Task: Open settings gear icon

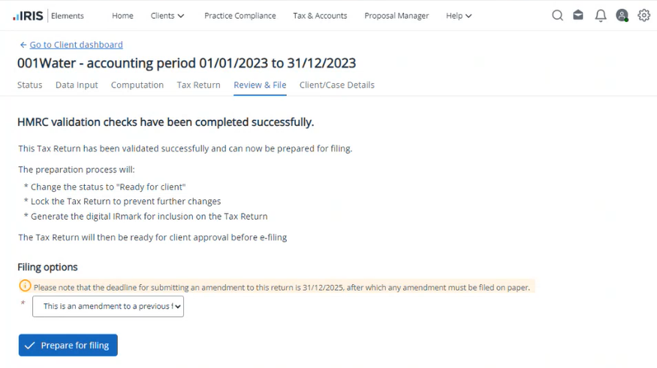Action: click(643, 16)
